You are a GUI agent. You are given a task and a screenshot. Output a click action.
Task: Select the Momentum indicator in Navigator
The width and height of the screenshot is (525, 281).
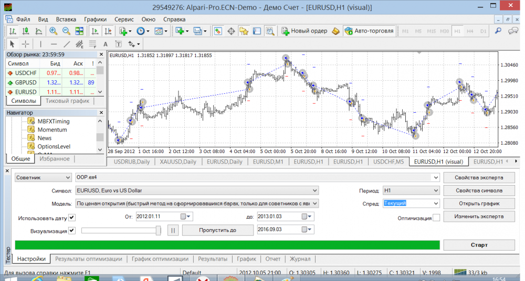pos(52,130)
